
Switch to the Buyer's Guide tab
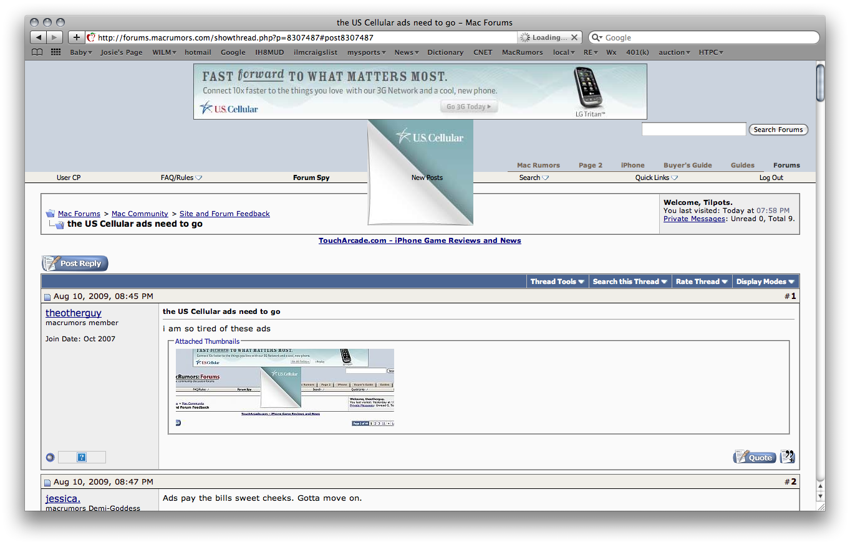688,165
